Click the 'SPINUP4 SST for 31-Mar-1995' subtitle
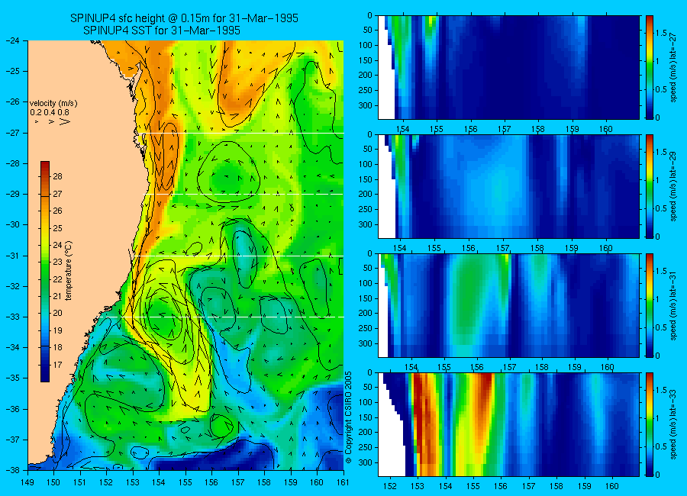The image size is (687, 496). [162, 31]
